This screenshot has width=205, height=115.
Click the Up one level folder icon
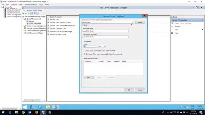[x=29, y=13]
